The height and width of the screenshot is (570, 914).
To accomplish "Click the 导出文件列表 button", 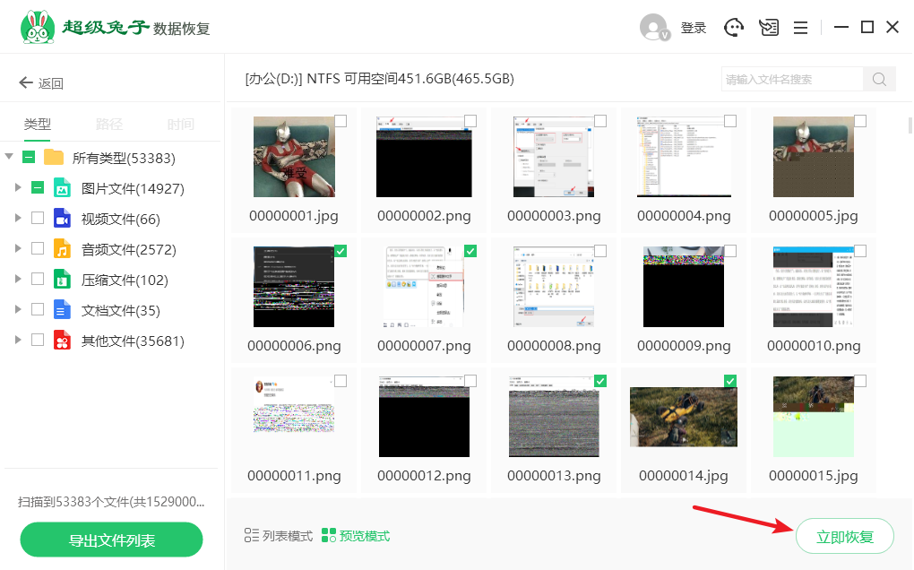I will [x=112, y=540].
